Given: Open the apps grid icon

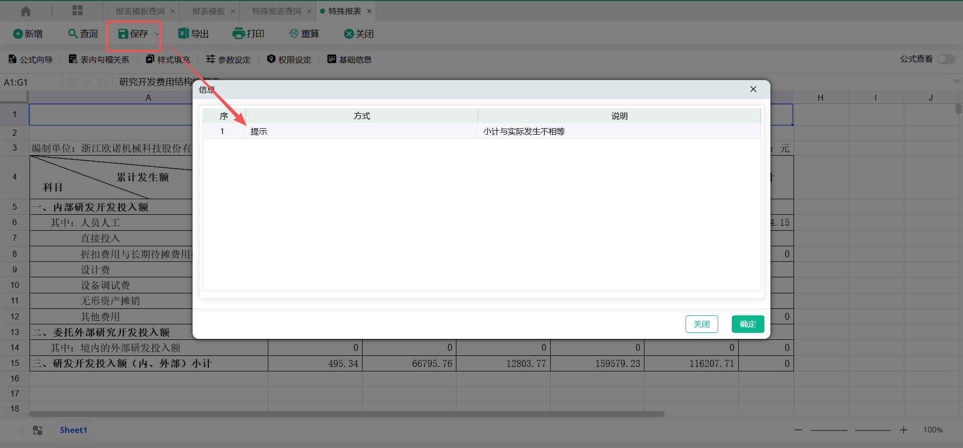Looking at the screenshot, I should [x=77, y=11].
